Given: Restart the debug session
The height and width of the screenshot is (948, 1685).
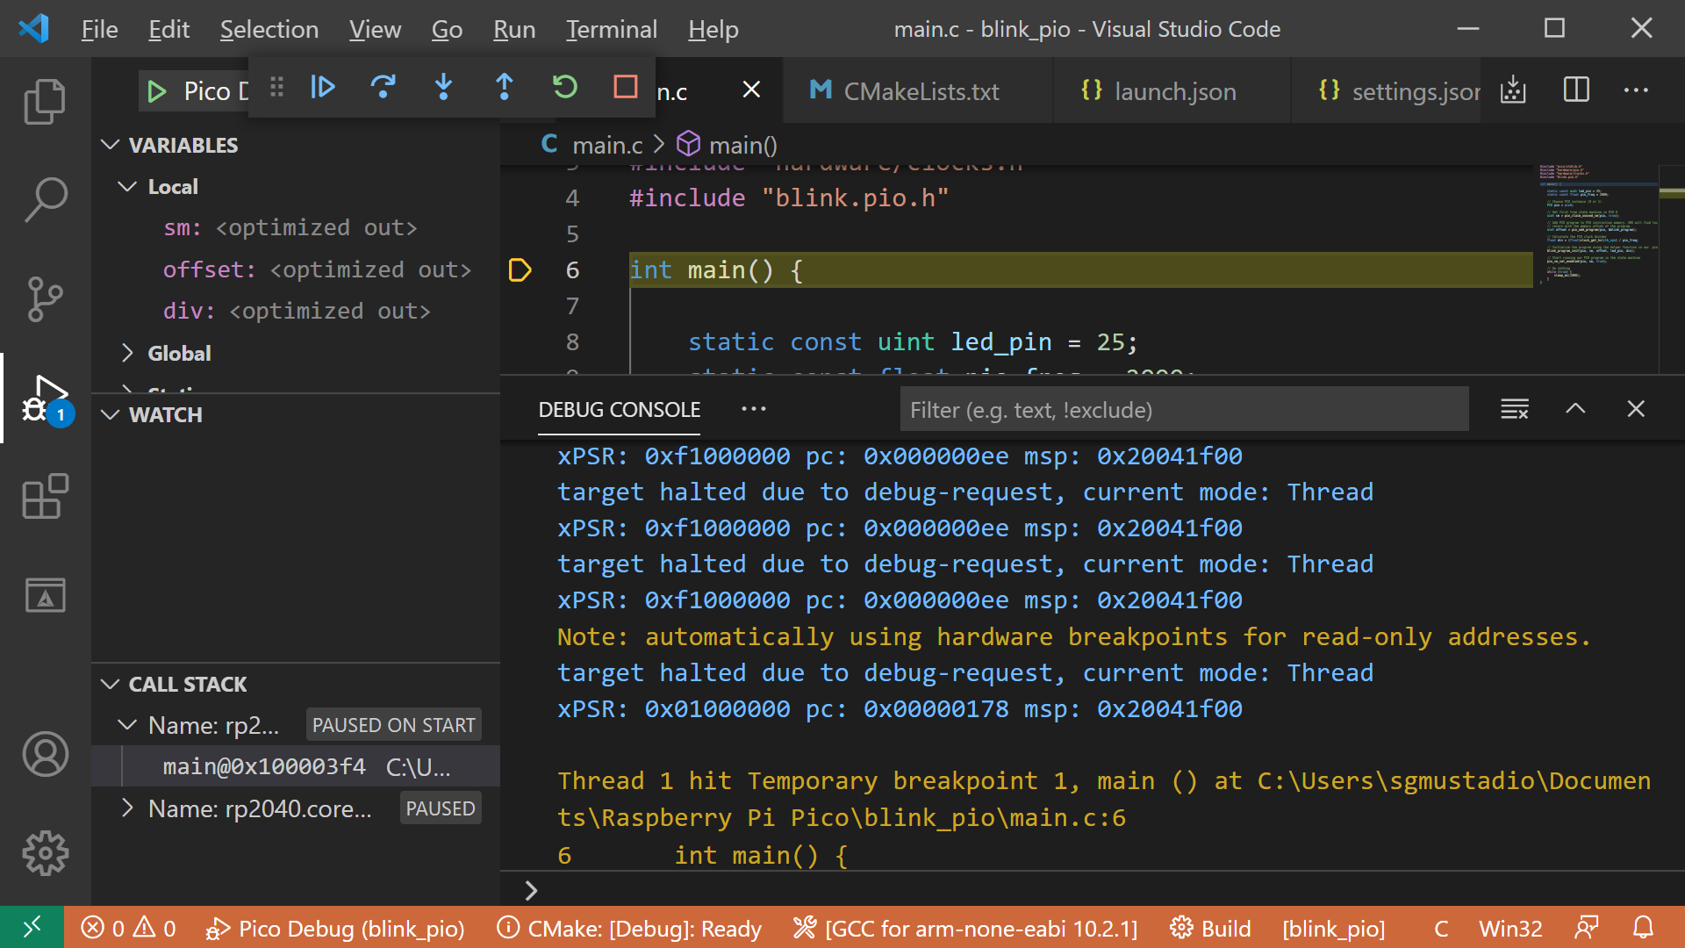Looking at the screenshot, I should click(564, 87).
